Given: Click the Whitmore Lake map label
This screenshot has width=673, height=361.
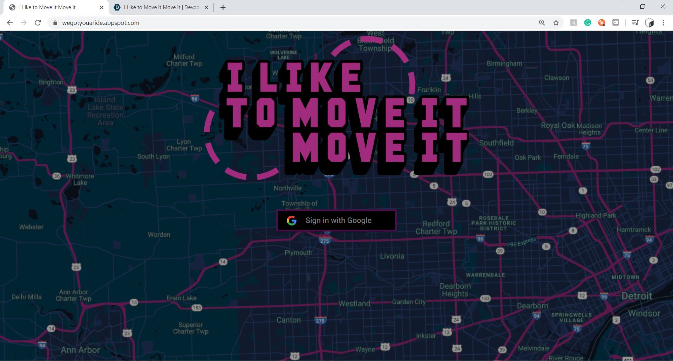Looking at the screenshot, I should click(x=80, y=179).
